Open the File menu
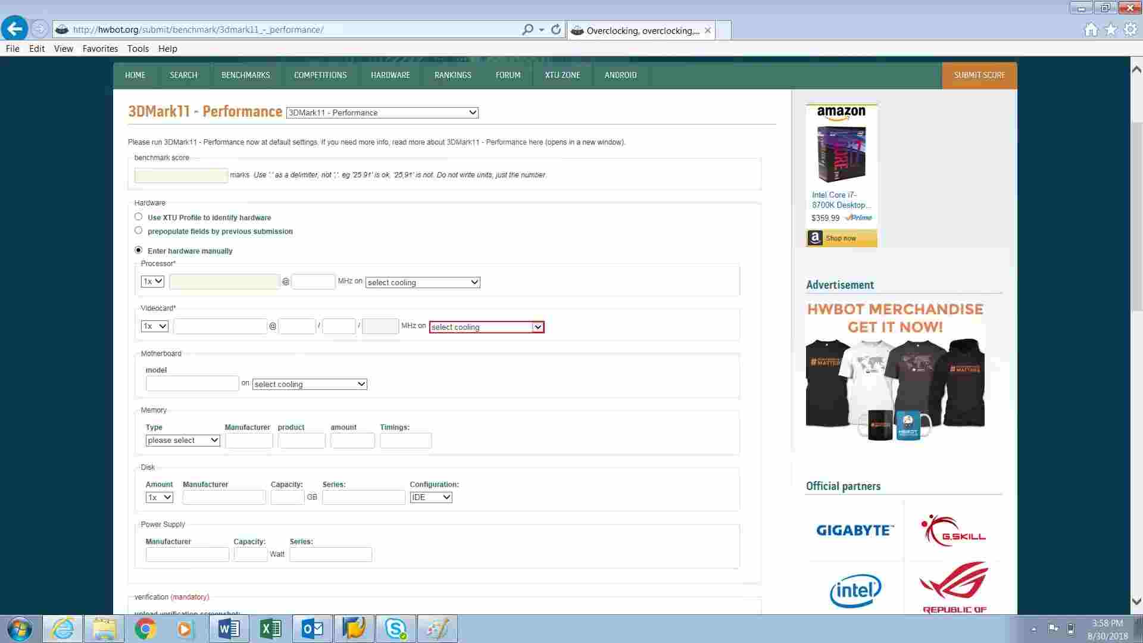The height and width of the screenshot is (643, 1143). click(13, 49)
